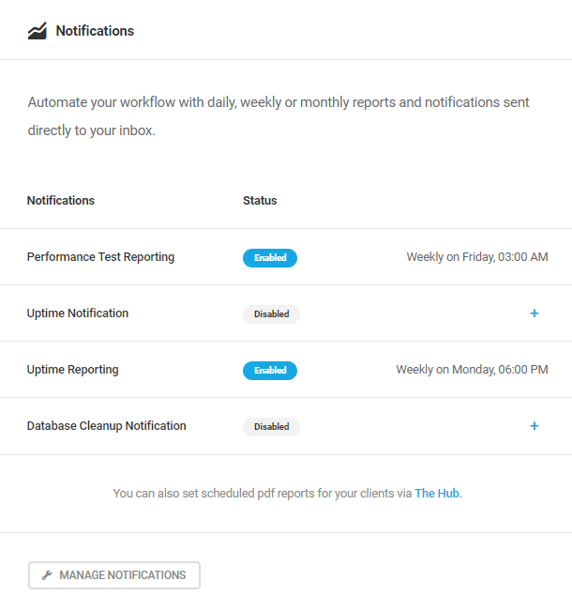572x611 pixels.
Task: Click Enabled badge for Performance Test Reporting
Action: [x=270, y=258]
